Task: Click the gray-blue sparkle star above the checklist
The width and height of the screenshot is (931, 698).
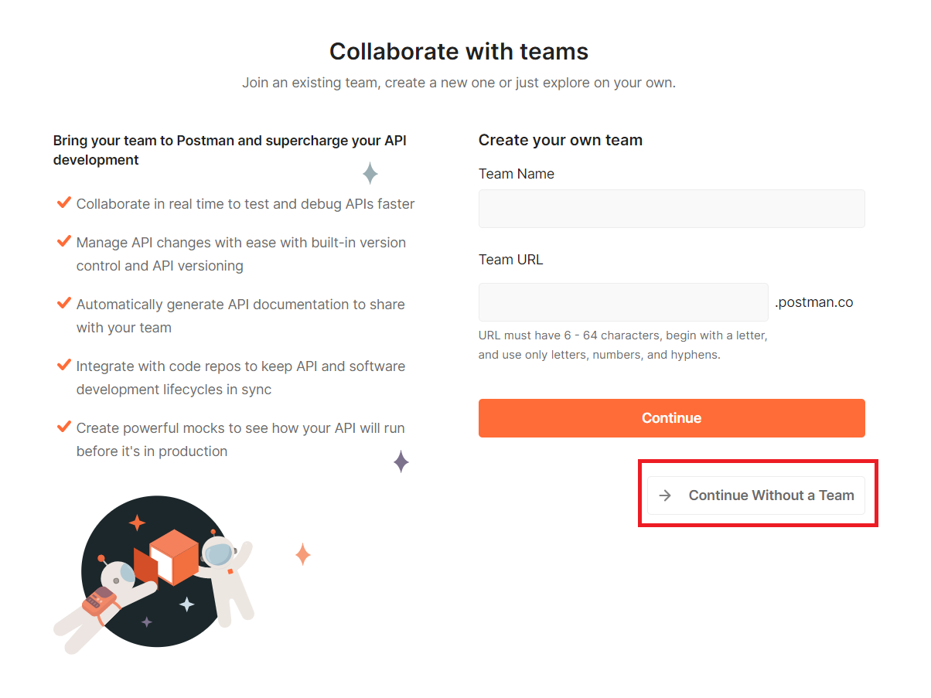Action: click(370, 173)
